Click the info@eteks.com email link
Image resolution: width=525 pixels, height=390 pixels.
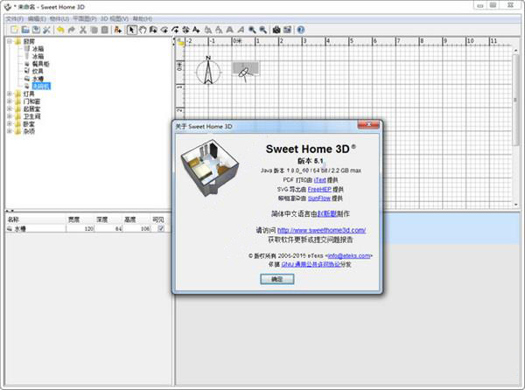point(349,255)
